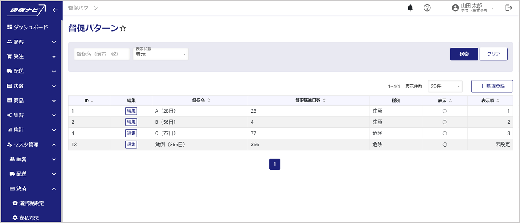Sort table by 督促基準日数 column

[x=308, y=100]
